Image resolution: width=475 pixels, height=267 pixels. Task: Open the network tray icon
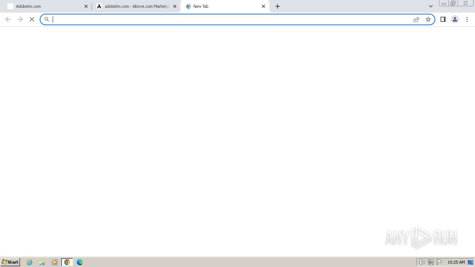[x=430, y=262]
